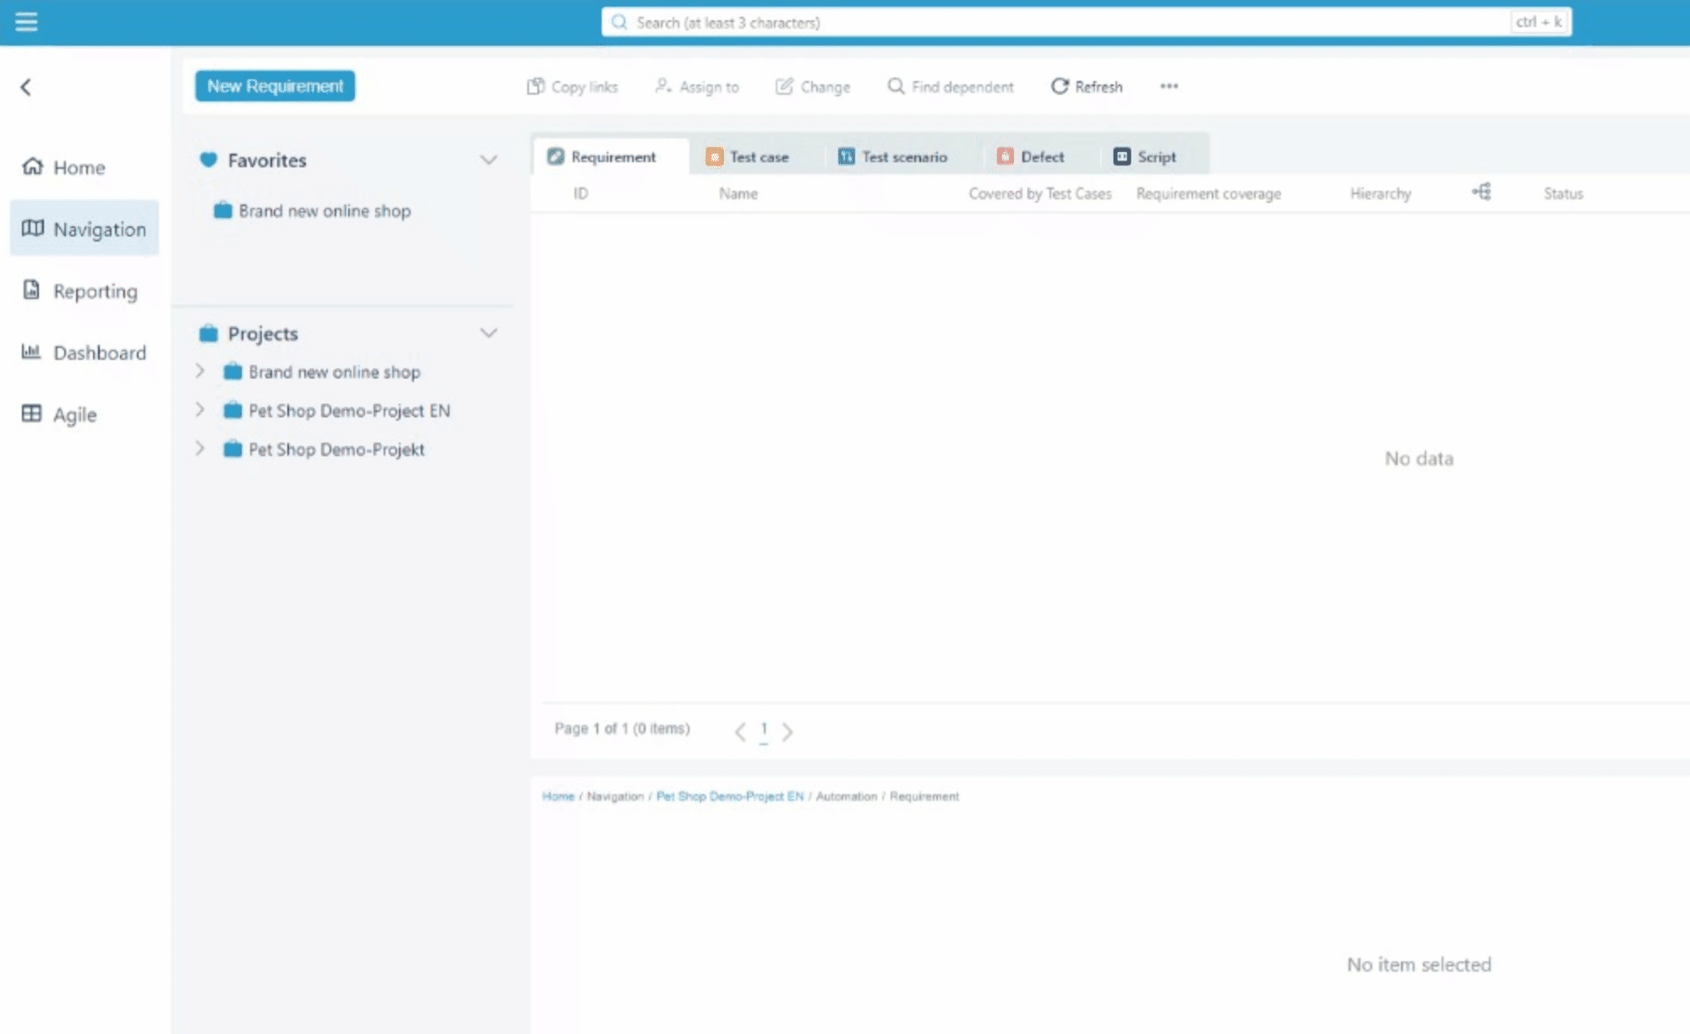Expand the Pet Shop Demo-Projekt tree node
This screenshot has height=1034, width=1690.
(x=200, y=449)
